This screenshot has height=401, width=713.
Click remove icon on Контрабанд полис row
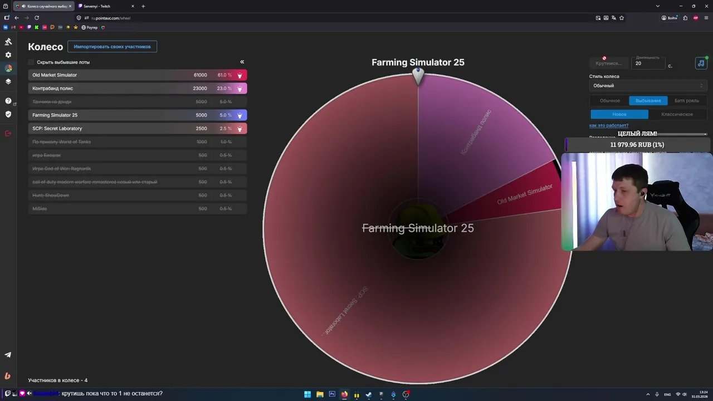click(x=240, y=89)
